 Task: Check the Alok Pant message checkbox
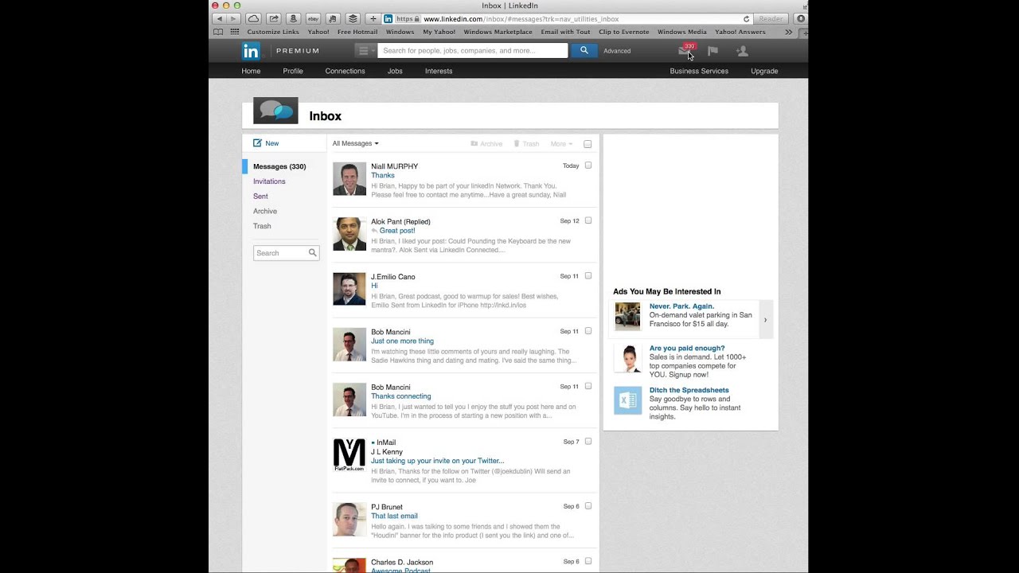[588, 220]
